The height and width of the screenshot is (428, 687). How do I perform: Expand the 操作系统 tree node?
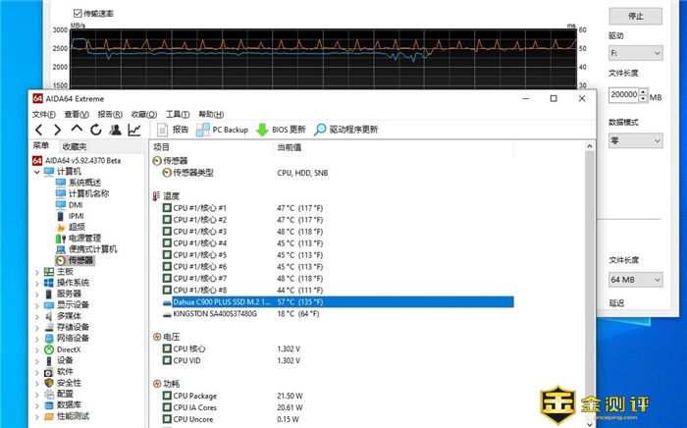[x=36, y=283]
